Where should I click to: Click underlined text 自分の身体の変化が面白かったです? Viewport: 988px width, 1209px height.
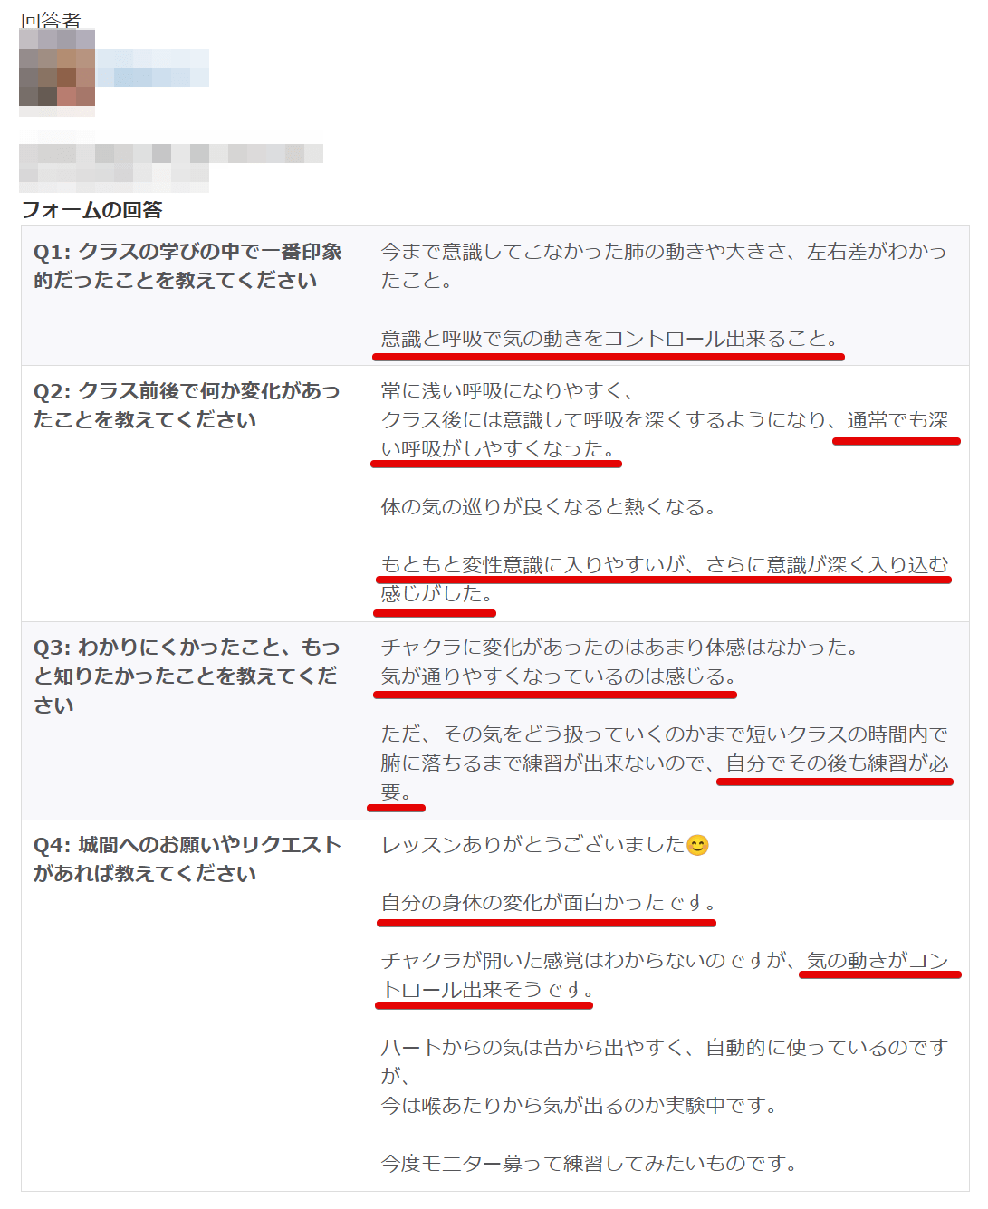tap(549, 903)
